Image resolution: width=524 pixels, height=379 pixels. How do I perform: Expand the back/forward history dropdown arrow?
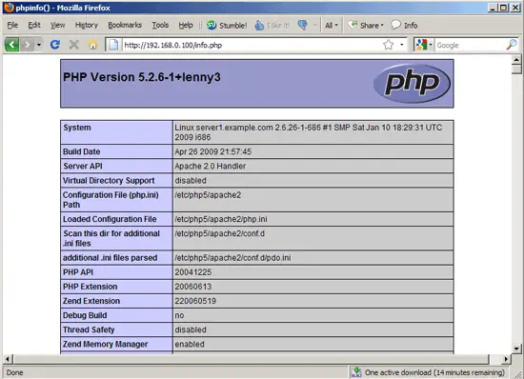coord(39,45)
